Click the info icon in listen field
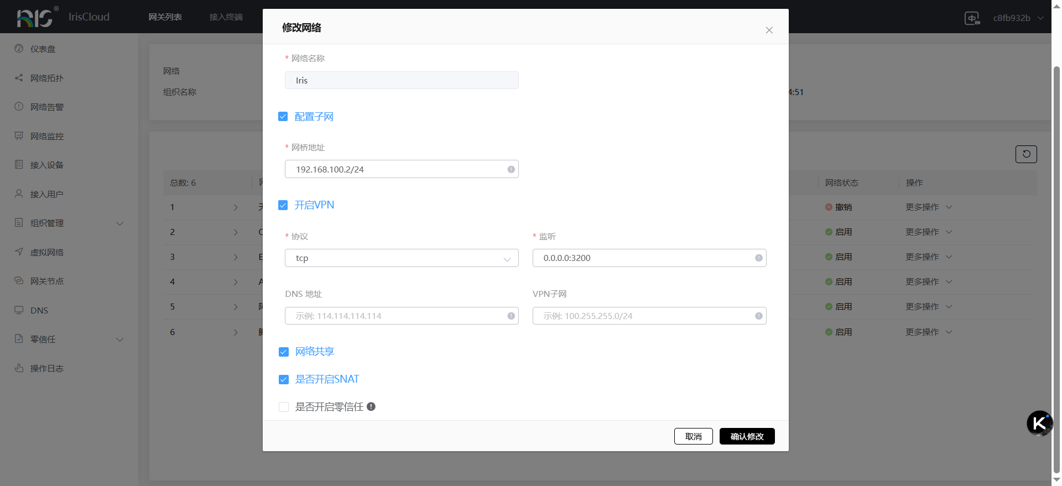The height and width of the screenshot is (486, 1062). (759, 258)
